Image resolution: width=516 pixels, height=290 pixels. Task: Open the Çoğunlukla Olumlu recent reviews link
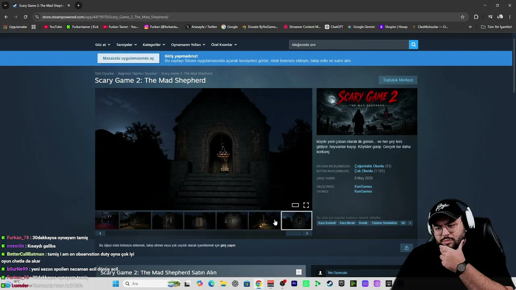point(369,166)
